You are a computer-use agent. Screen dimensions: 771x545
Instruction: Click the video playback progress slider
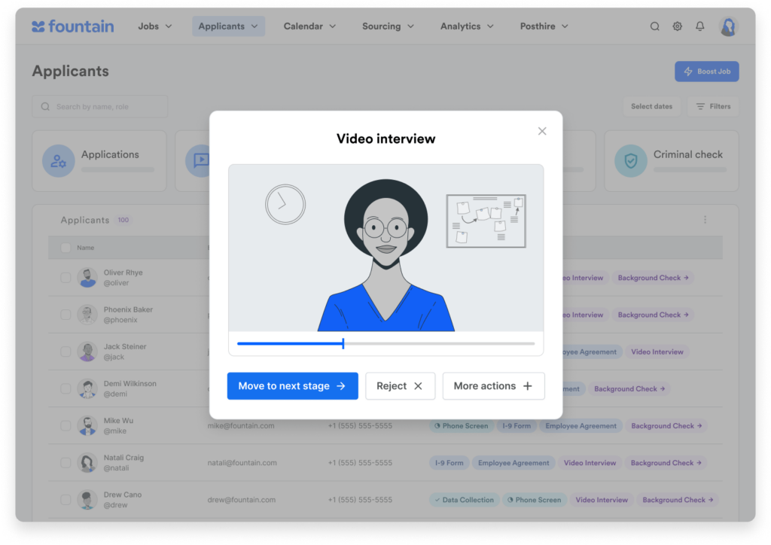click(x=343, y=343)
